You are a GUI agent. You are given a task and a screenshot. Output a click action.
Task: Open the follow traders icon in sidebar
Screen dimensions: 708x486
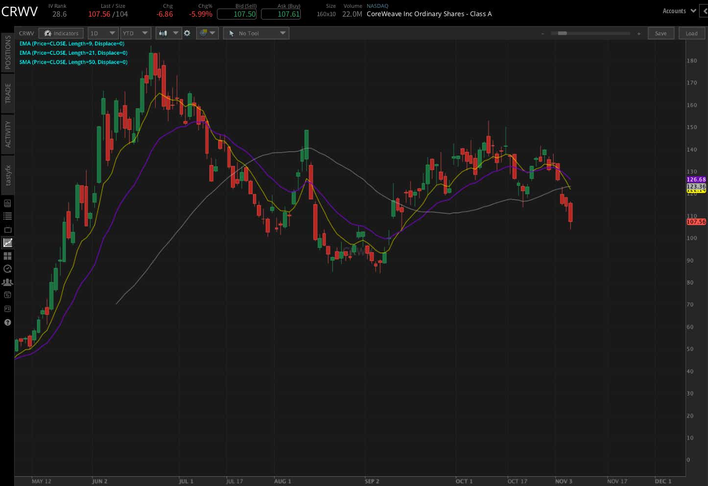point(7,282)
